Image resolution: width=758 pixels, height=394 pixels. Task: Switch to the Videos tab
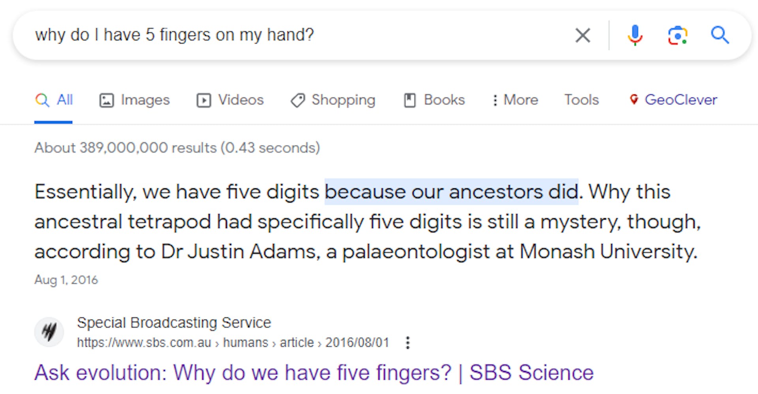click(230, 100)
